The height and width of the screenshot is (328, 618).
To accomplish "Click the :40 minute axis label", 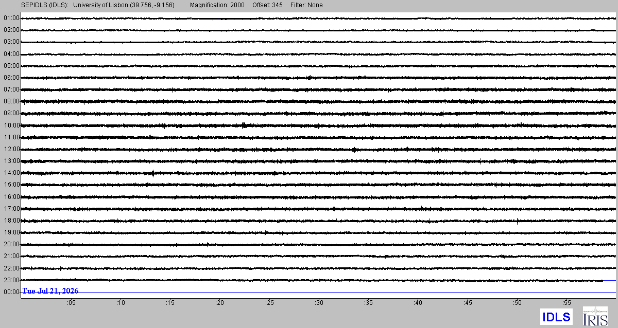I will point(418,303).
